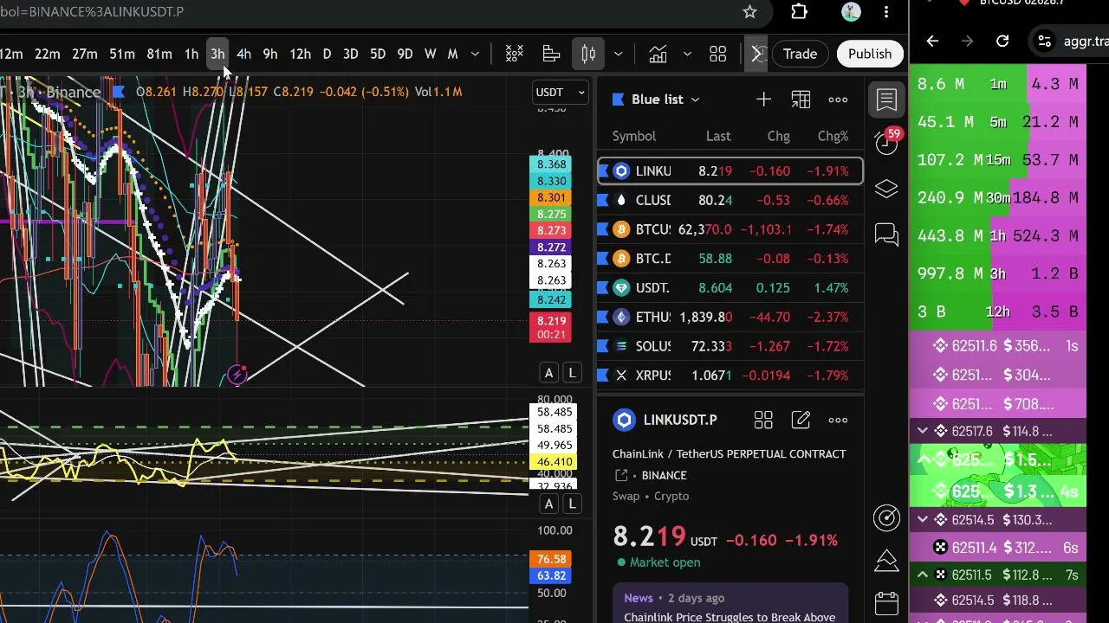This screenshot has width=1109, height=623.
Task: Open the Indicators chart icon
Action: click(x=658, y=54)
